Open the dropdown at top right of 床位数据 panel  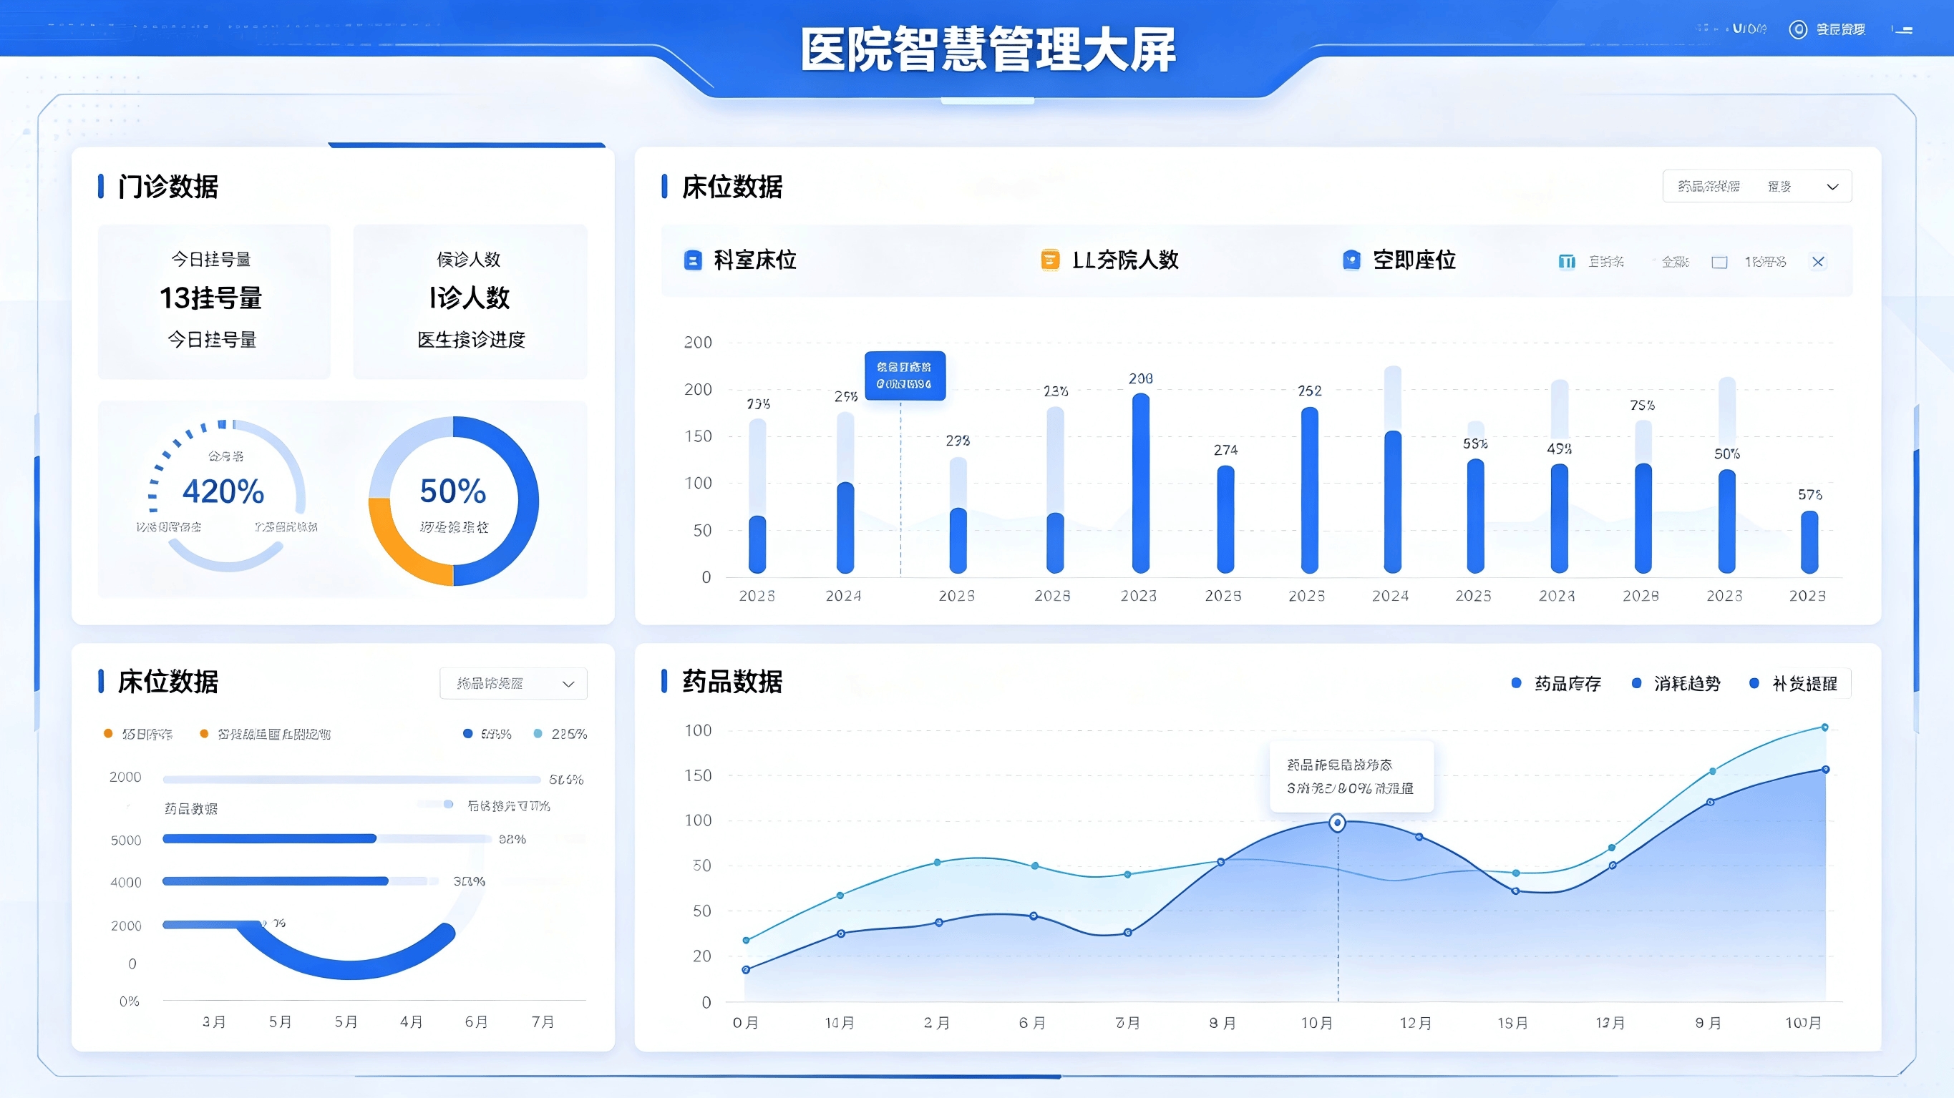1756,187
